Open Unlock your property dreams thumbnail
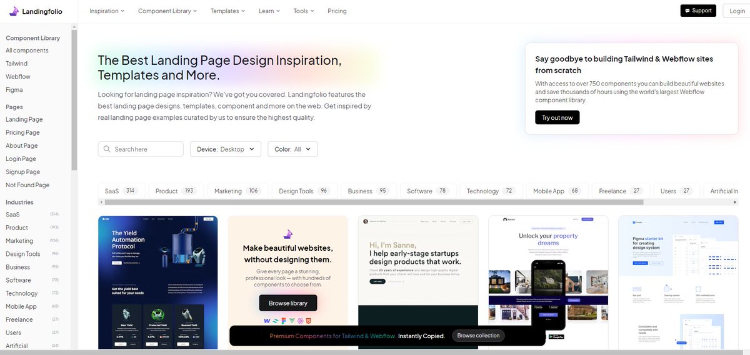Screen dimensions: 750x355 pyautogui.click(x=548, y=282)
